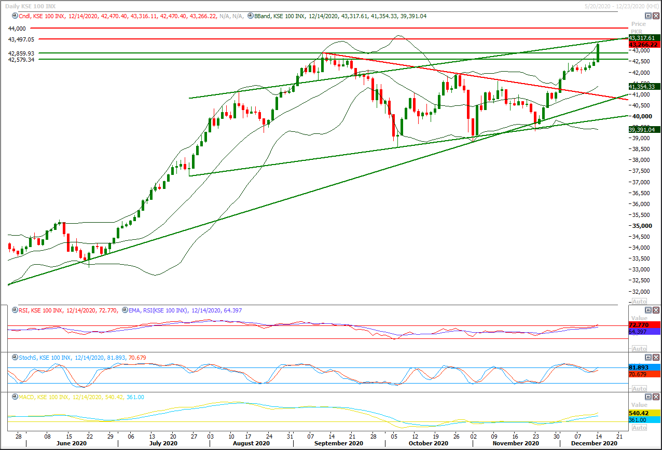Screen dimensions: 662x450
Task: Close the MACD indicator pane
Action: (656, 397)
